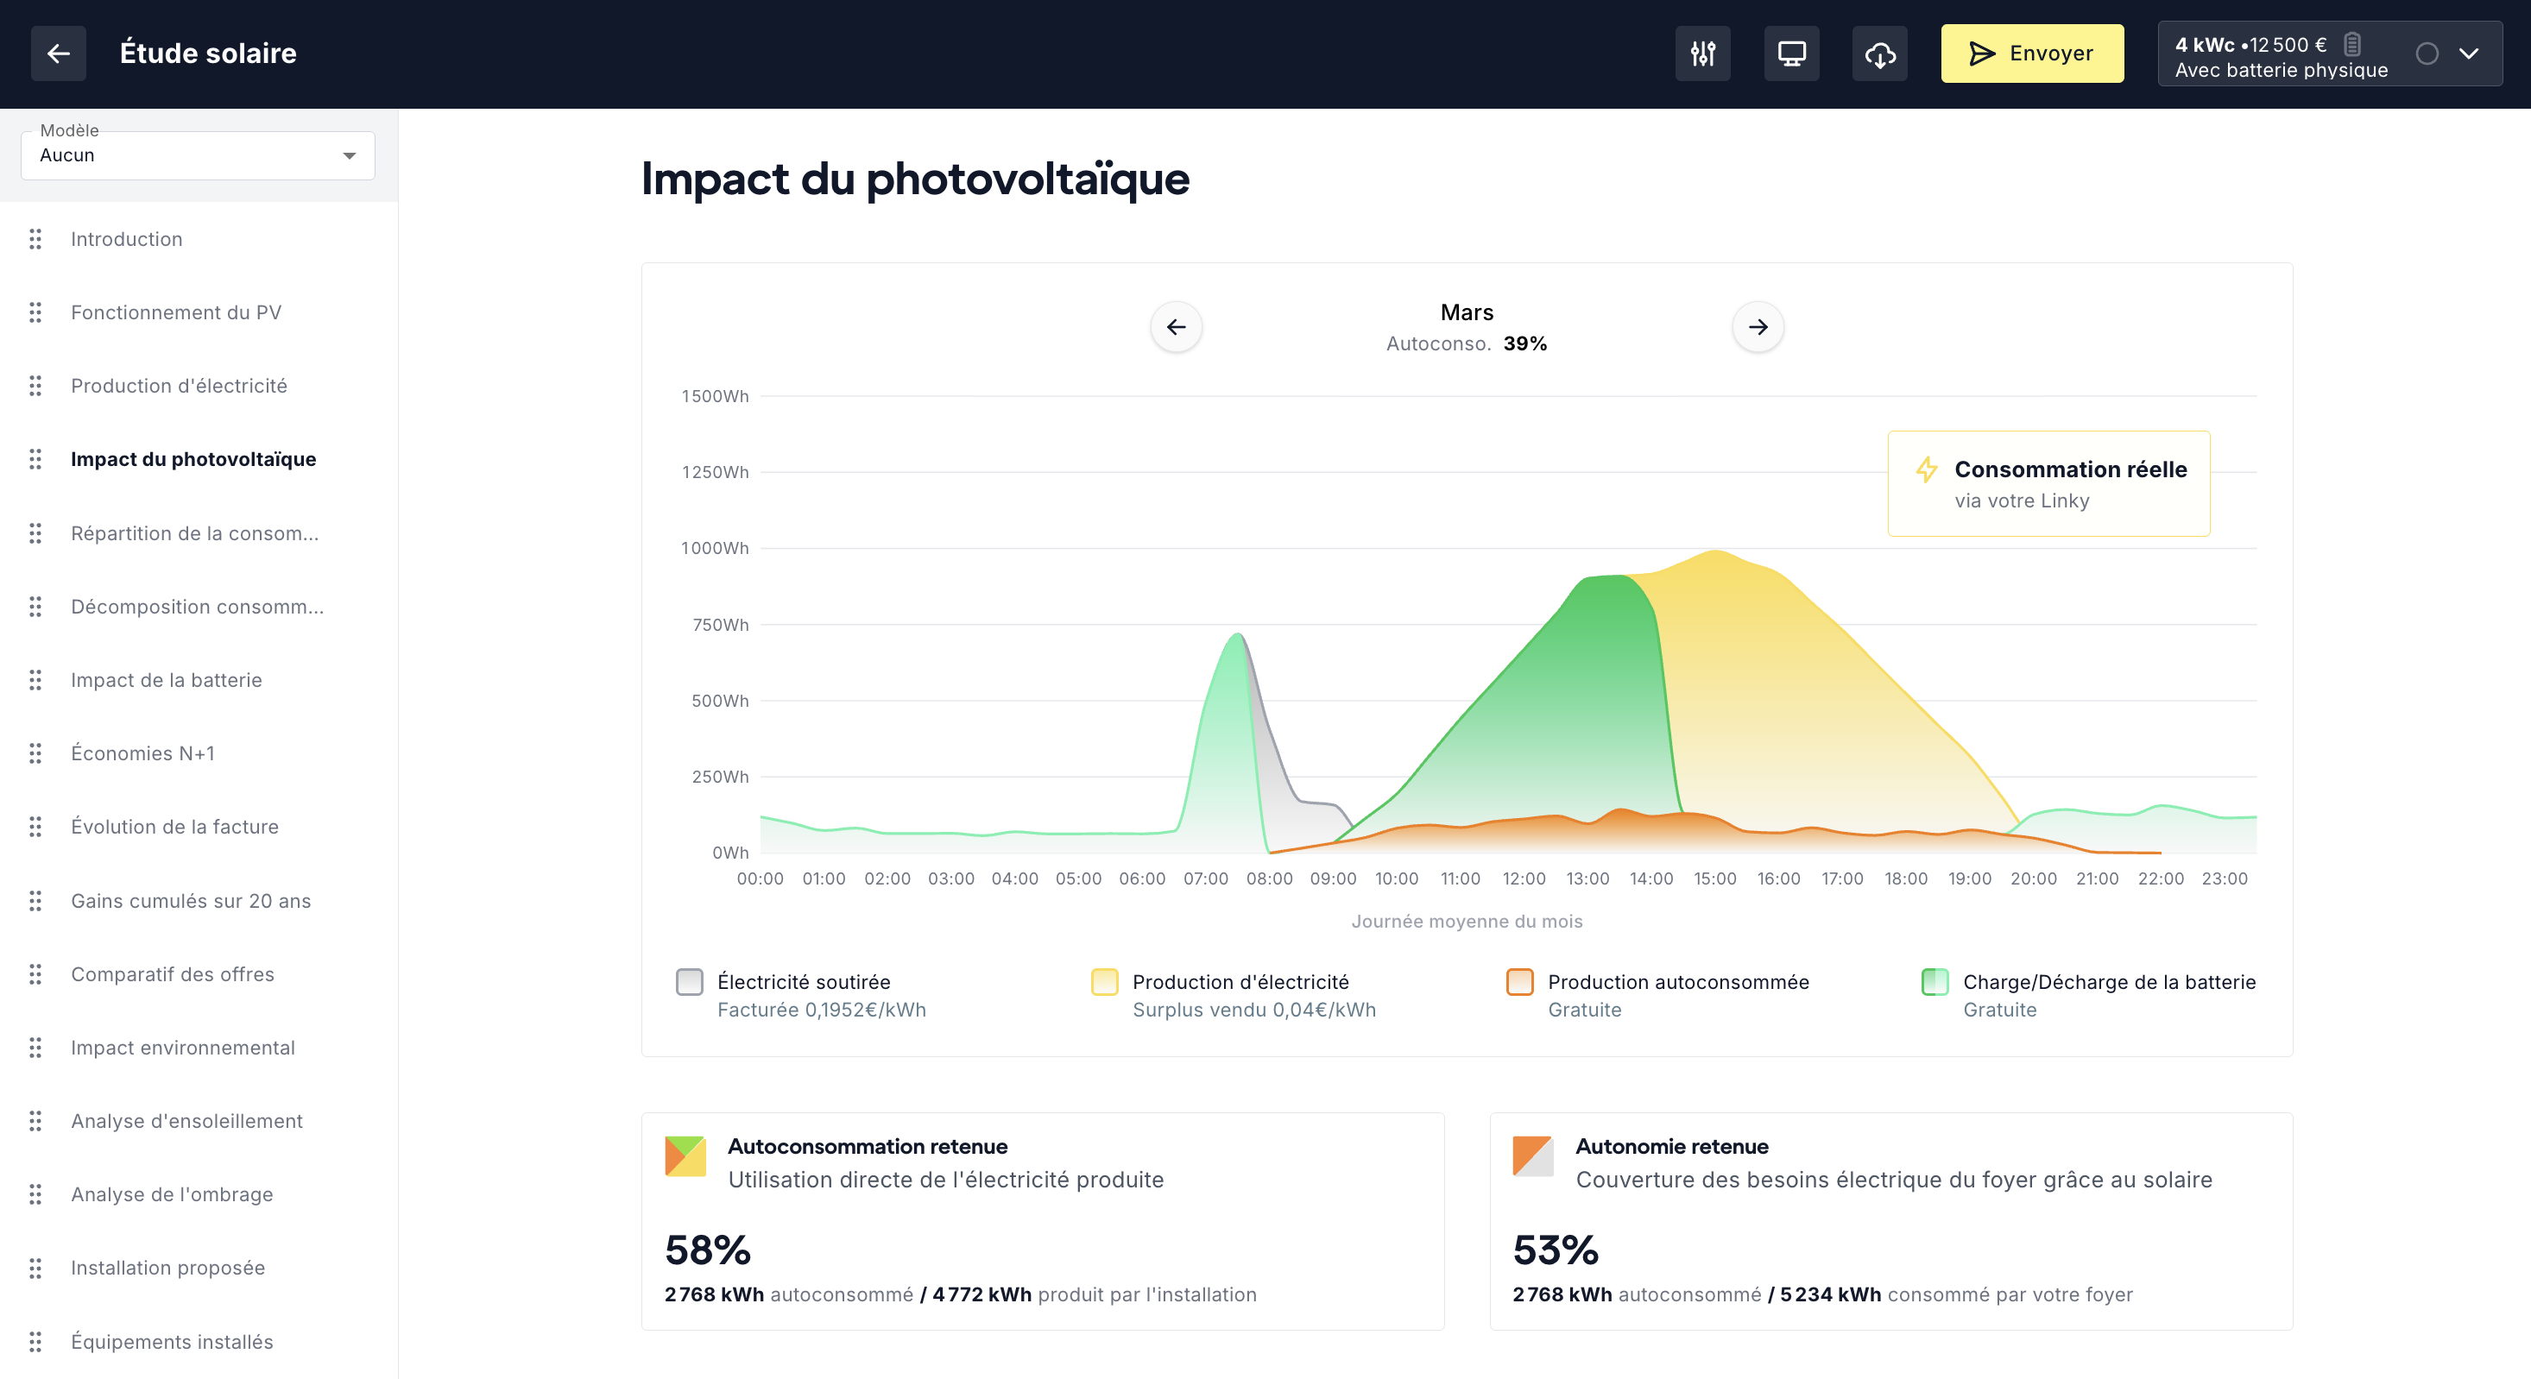2531x1379 pixels.
Task: Open Production d'électricité section
Action: tap(179, 386)
